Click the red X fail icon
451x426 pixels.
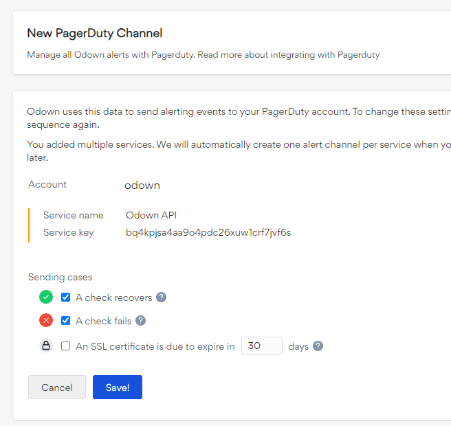coord(46,321)
